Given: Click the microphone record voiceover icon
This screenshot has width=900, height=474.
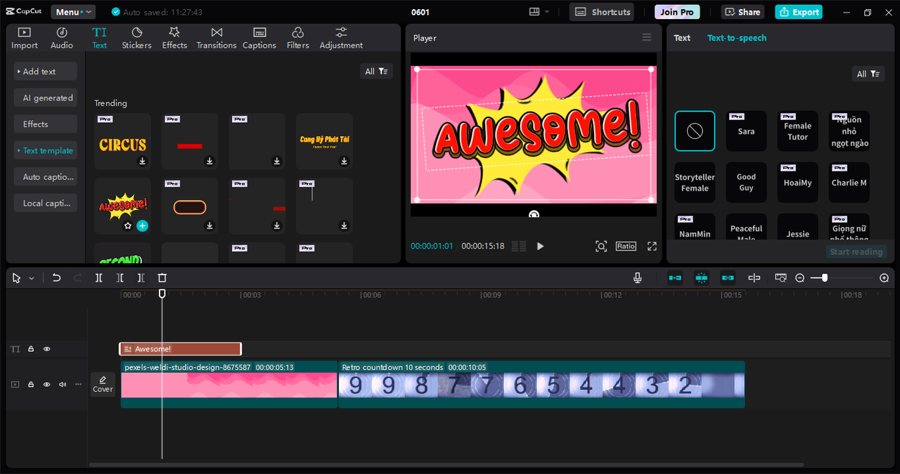Looking at the screenshot, I should 637,278.
